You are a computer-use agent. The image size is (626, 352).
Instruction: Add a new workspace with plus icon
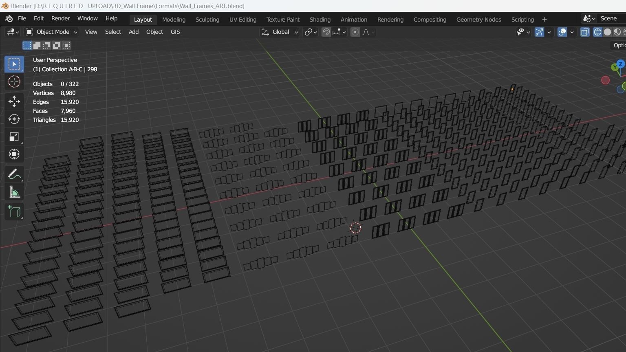544,20
